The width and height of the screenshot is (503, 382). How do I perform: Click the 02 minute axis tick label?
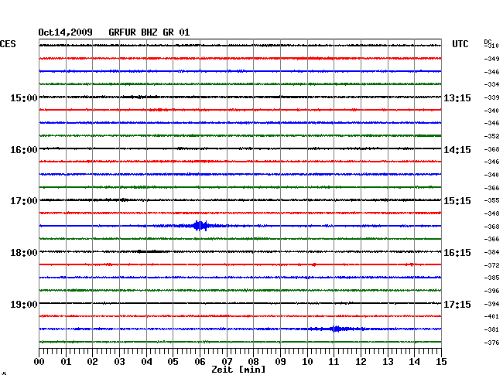92,362
